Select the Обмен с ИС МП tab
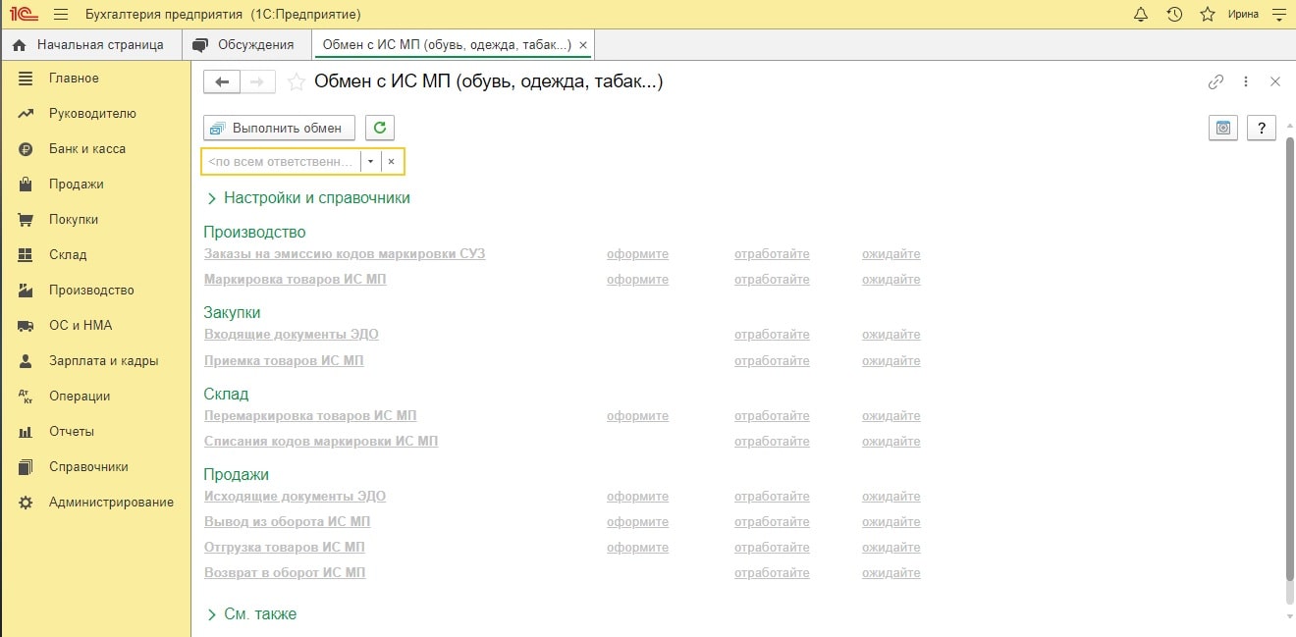Viewport: 1296px width, 637px height. coord(447,45)
